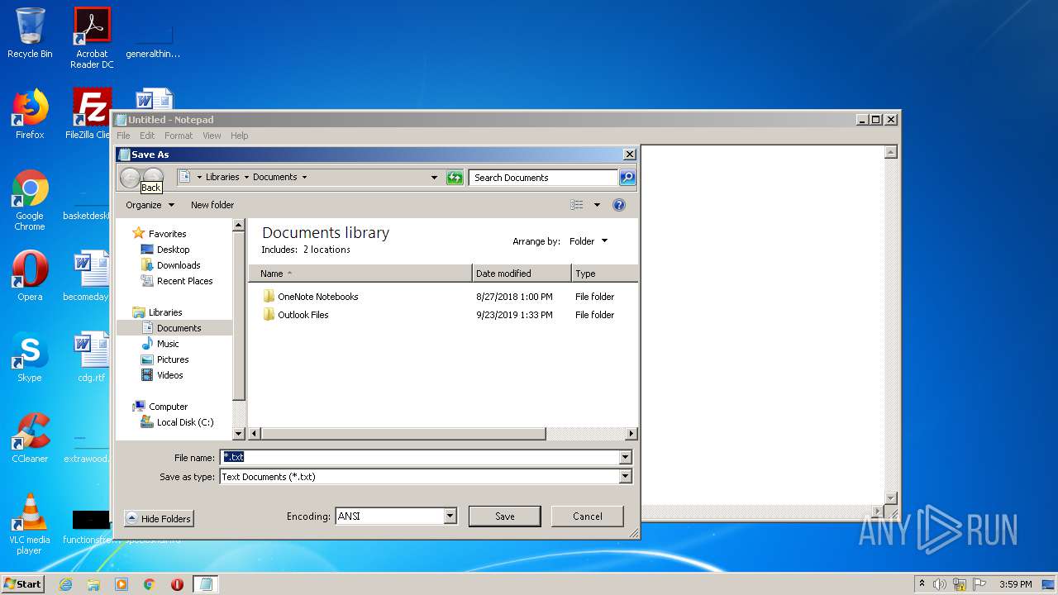Click the Libraries breadcrumb segment
Viewport: 1058px width, 595px height.
(x=222, y=177)
